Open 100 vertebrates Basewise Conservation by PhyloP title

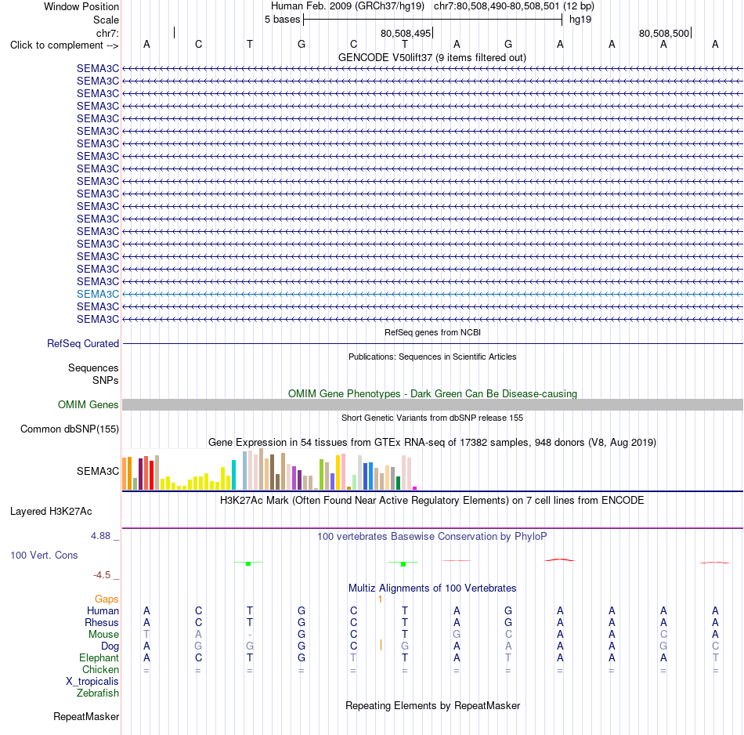pyautogui.click(x=432, y=536)
